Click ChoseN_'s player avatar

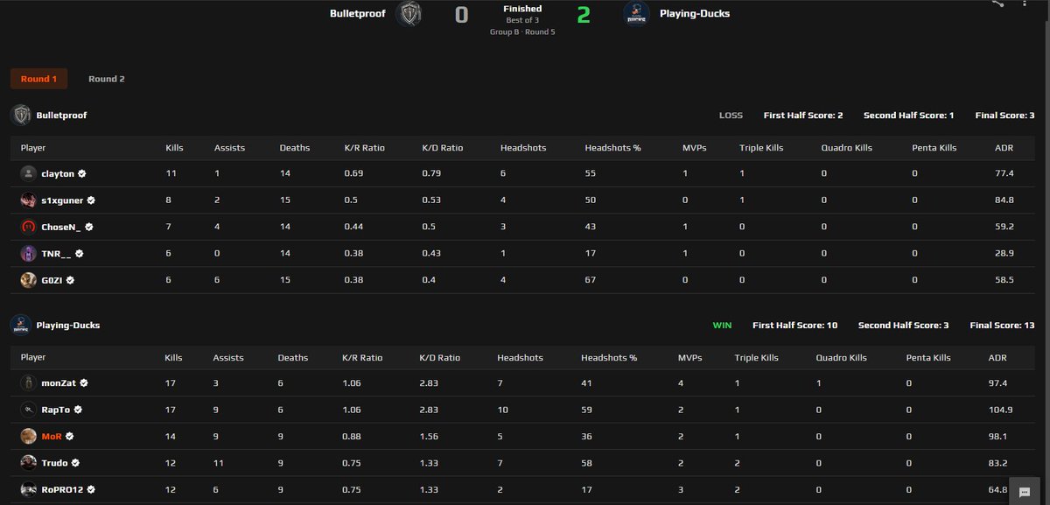tap(29, 227)
